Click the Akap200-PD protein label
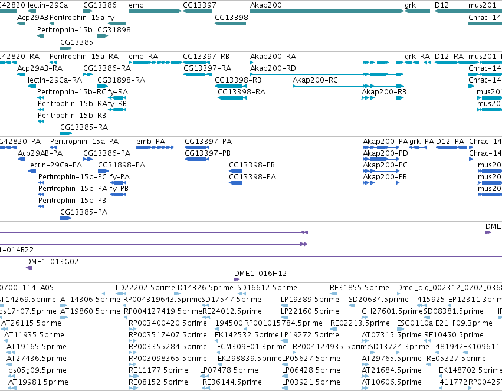 (385, 153)
